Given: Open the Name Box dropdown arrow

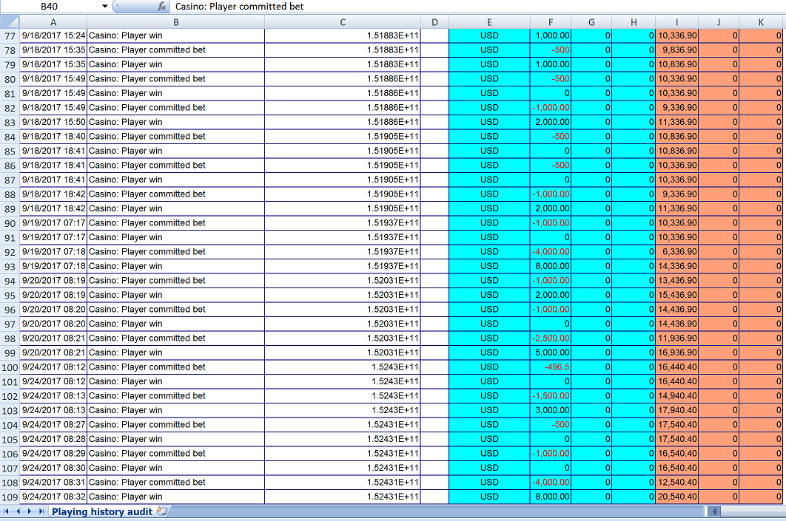Looking at the screenshot, I should pyautogui.click(x=104, y=6).
